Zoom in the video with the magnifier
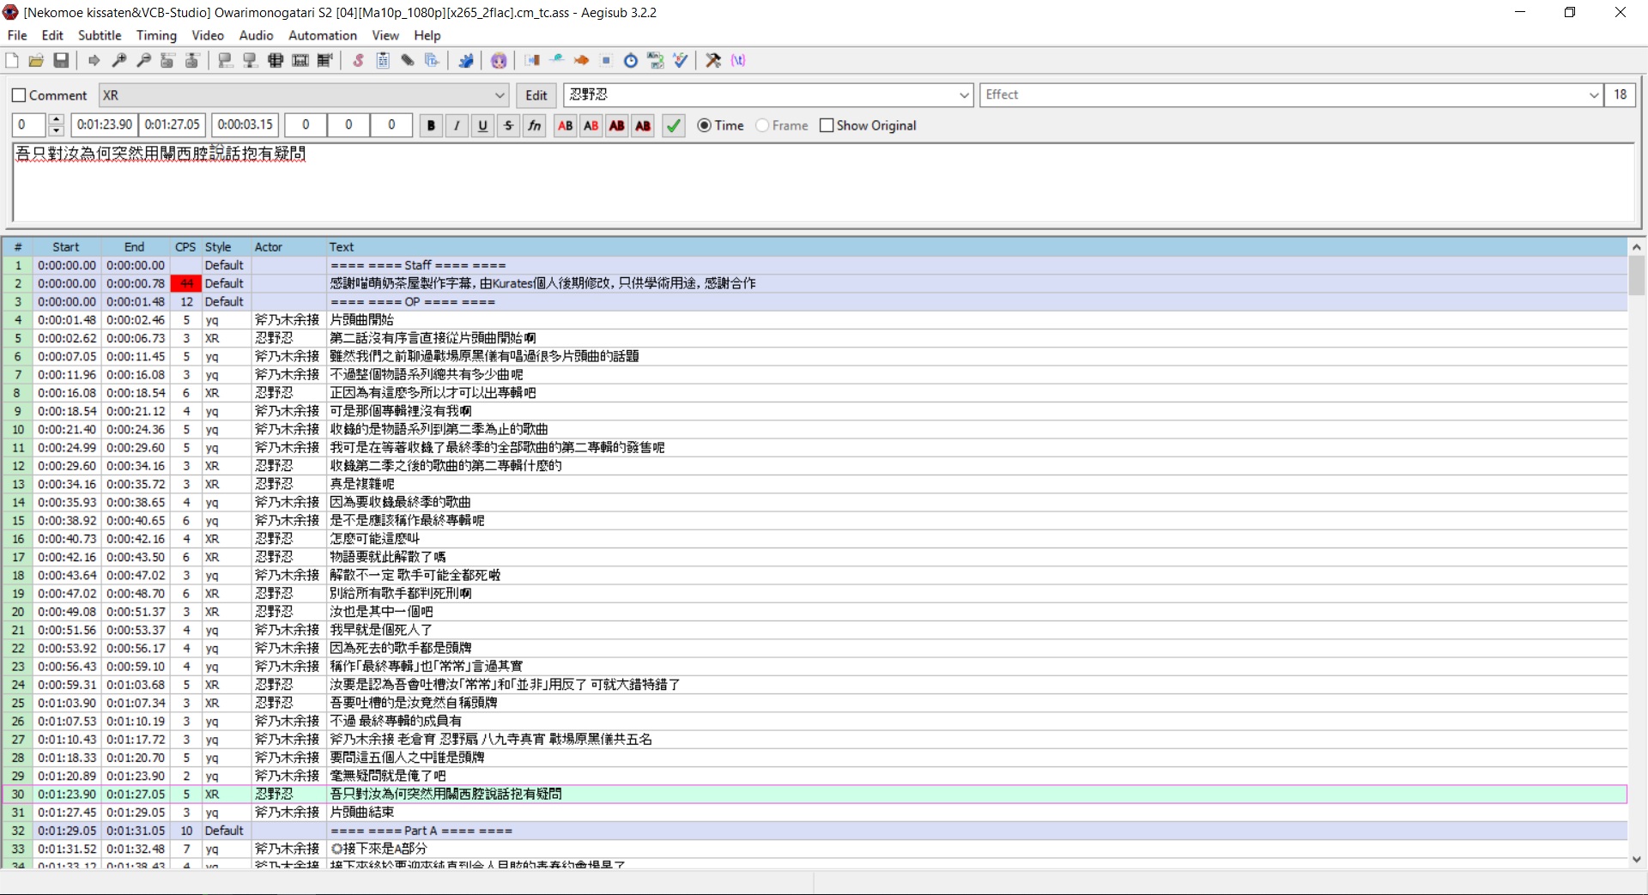This screenshot has height=895, width=1648. point(119,60)
